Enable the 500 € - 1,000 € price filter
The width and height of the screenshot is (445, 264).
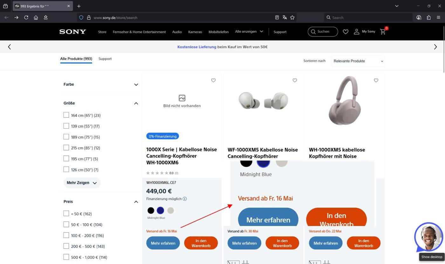[66, 257]
